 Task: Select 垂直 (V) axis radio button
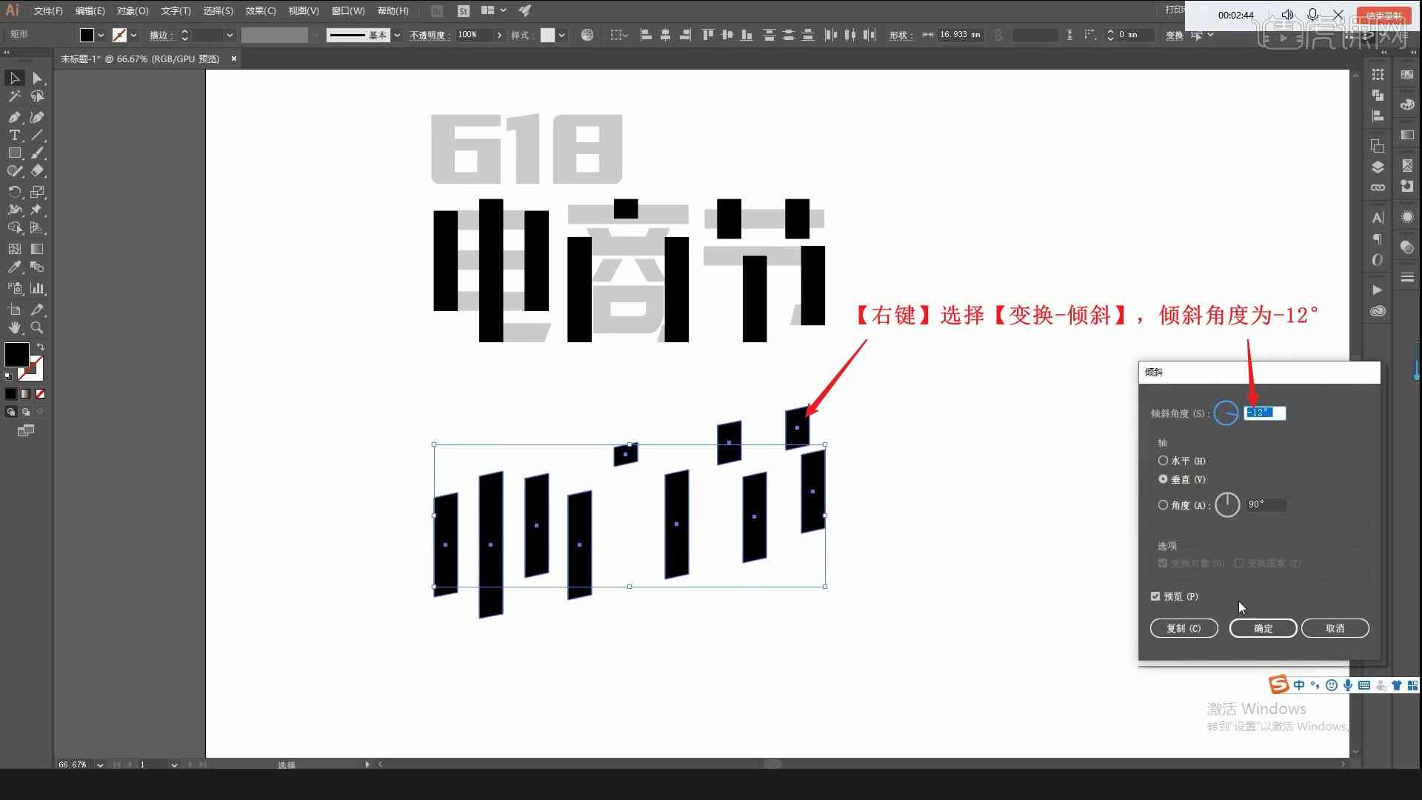coord(1164,479)
